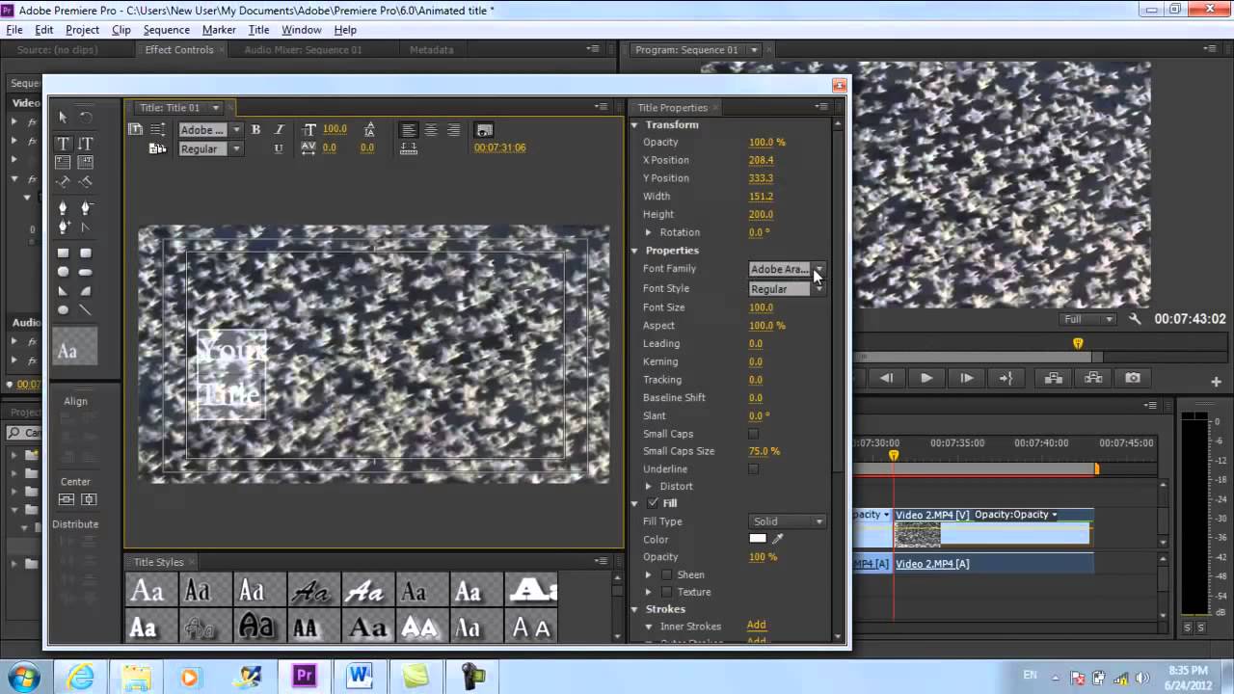Viewport: 1234px width, 694px height.
Task: Toggle Show Background Video button
Action: coord(484,129)
